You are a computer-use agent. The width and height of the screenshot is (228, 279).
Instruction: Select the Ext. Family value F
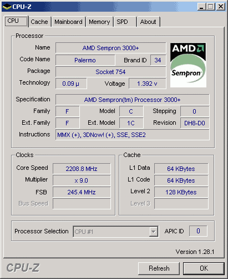(67, 123)
